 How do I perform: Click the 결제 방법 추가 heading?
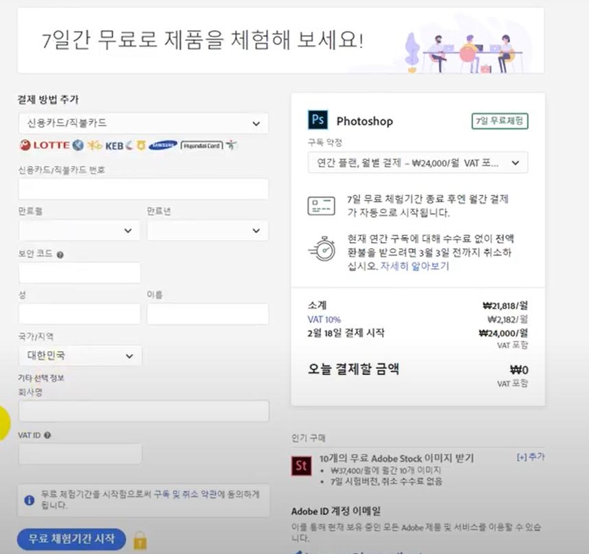pyautogui.click(x=48, y=99)
